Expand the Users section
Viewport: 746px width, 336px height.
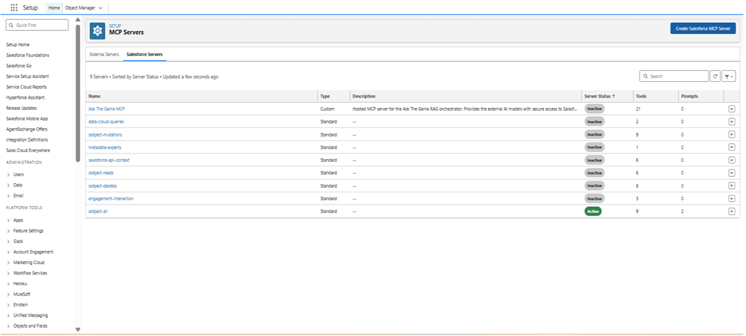pyautogui.click(x=8, y=175)
